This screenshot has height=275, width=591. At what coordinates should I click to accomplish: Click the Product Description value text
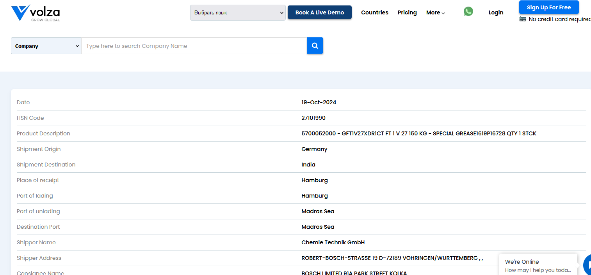pos(419,133)
